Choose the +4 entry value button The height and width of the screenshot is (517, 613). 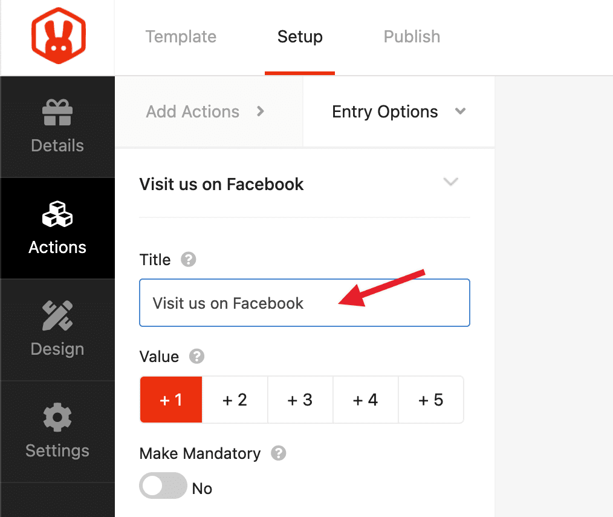[x=366, y=400]
